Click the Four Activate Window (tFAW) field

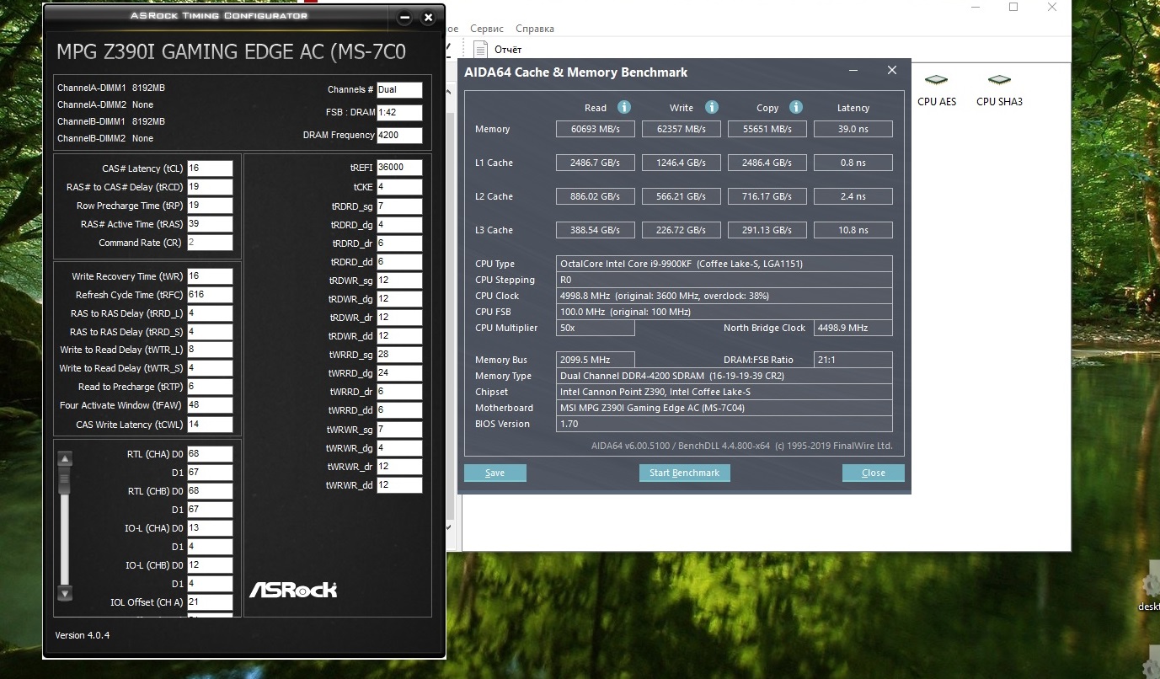[210, 405]
